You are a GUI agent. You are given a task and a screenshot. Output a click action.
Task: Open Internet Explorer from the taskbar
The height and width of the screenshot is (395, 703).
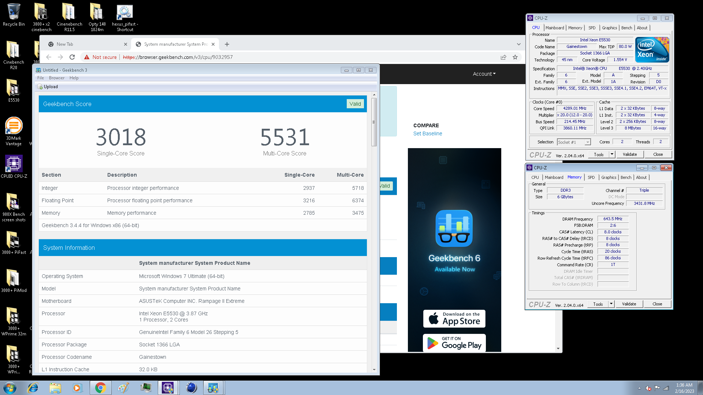(33, 388)
